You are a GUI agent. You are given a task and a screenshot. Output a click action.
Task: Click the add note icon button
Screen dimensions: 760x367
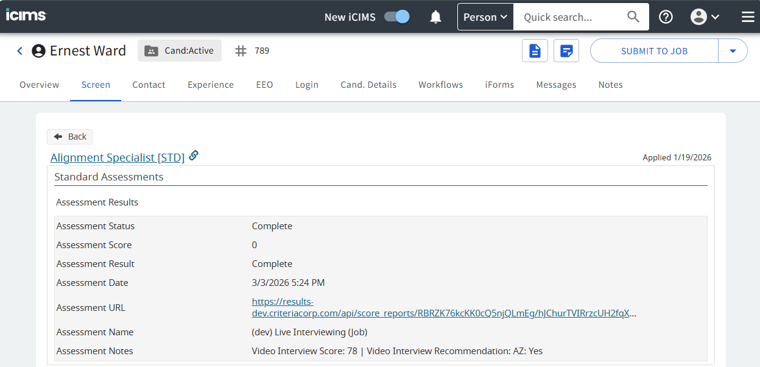click(x=566, y=51)
